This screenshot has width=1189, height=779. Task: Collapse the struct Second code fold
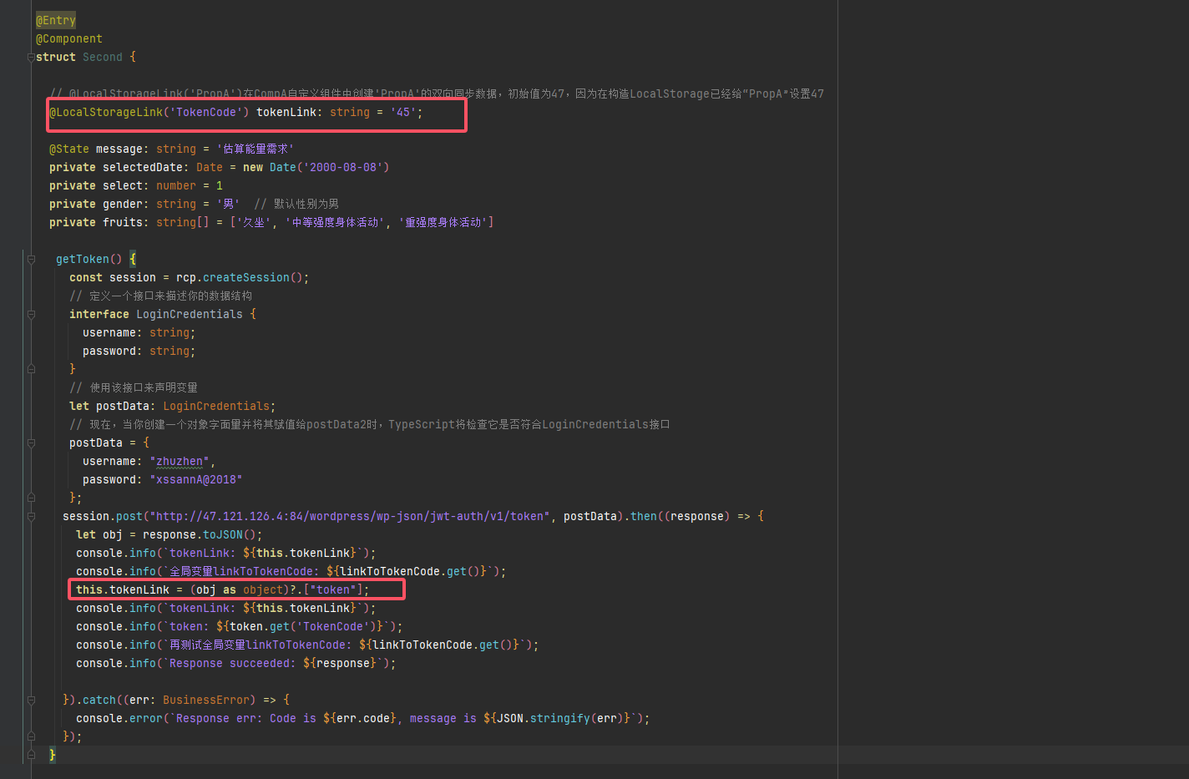[31, 57]
